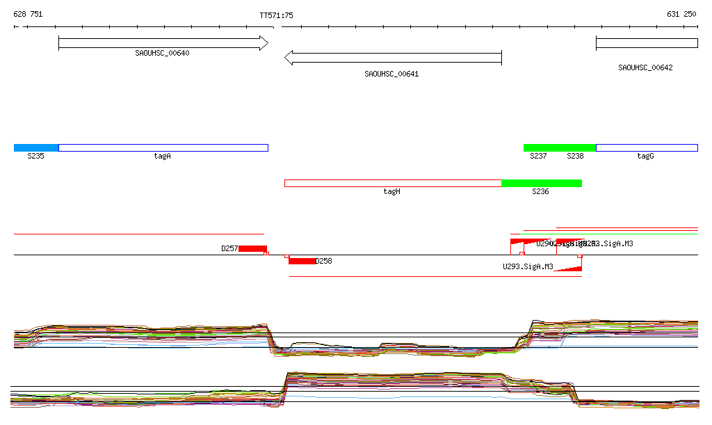Click the tagG segment box
This screenshot has width=712, height=425.
pos(646,147)
